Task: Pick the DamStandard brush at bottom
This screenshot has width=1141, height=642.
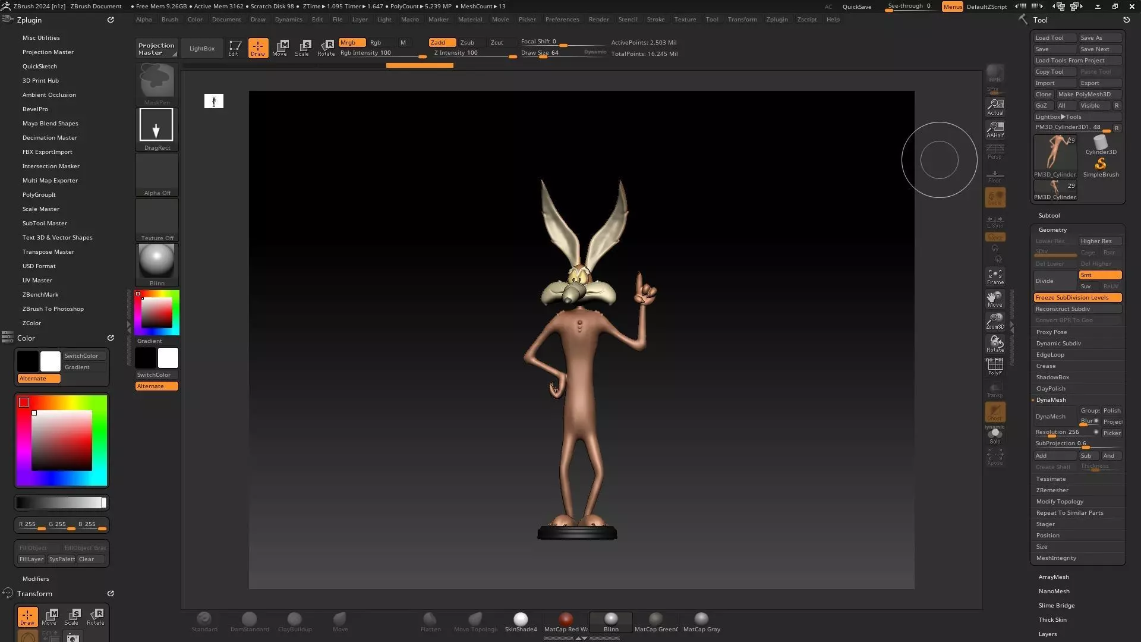Action: pyautogui.click(x=250, y=622)
